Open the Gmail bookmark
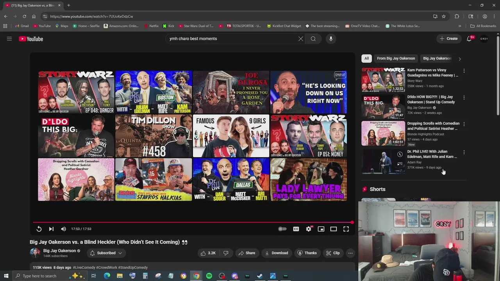This screenshot has width=500, height=281. pyautogui.click(x=21, y=26)
